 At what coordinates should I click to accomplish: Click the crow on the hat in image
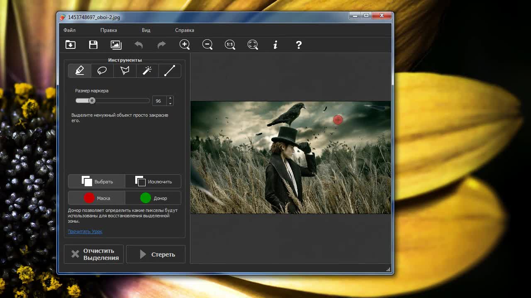click(x=287, y=114)
